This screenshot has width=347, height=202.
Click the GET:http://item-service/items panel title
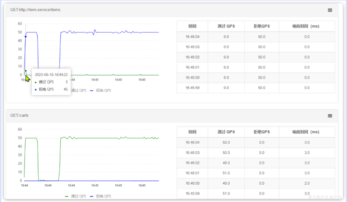(x=35, y=10)
